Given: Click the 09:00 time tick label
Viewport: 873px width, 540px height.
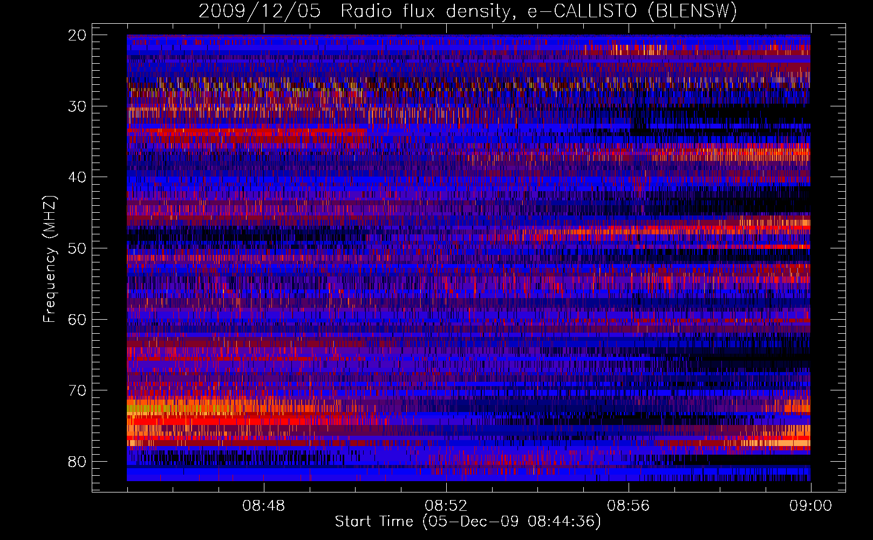Looking at the screenshot, I should click(x=810, y=506).
